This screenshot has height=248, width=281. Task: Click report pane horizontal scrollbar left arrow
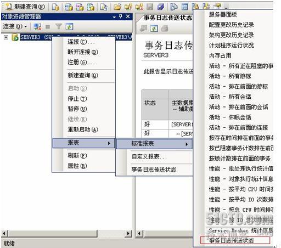point(139,234)
